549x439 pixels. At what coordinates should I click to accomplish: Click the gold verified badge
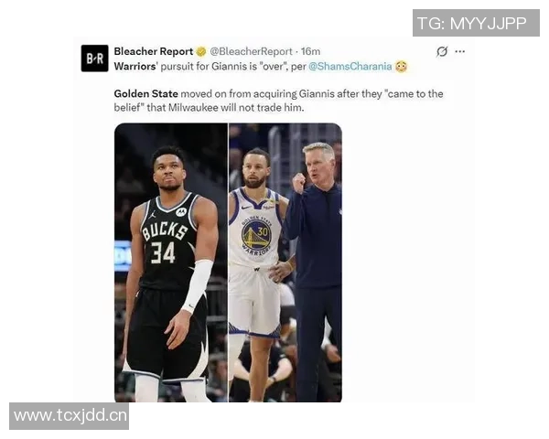pos(201,51)
